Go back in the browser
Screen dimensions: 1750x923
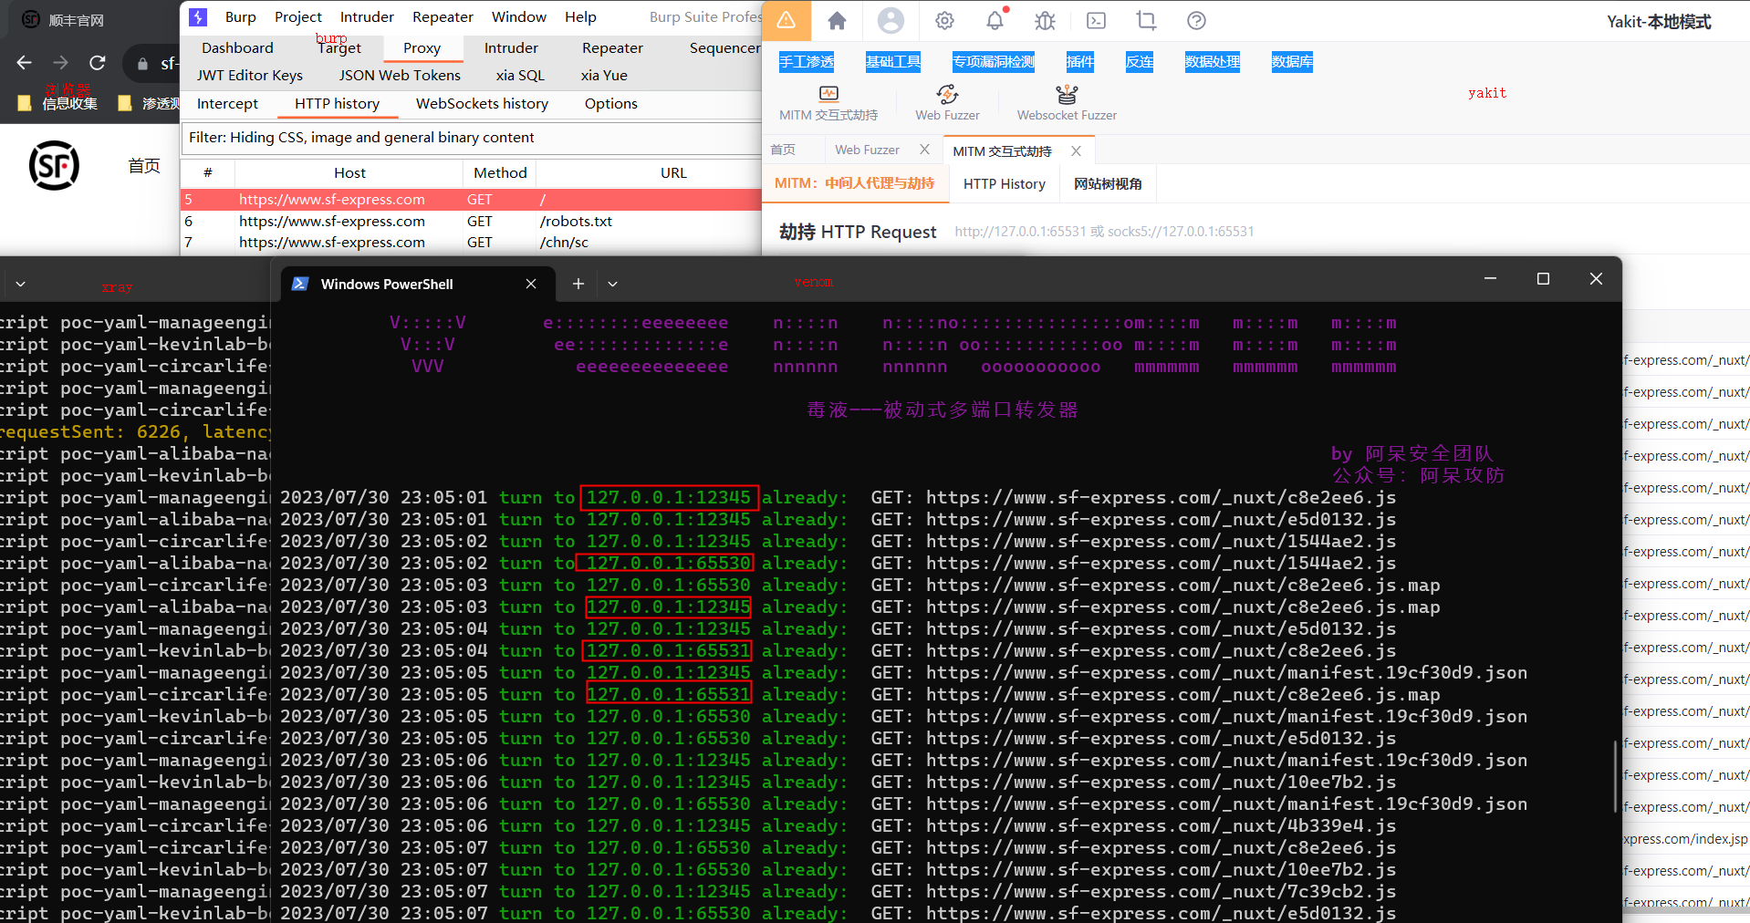tap(25, 63)
